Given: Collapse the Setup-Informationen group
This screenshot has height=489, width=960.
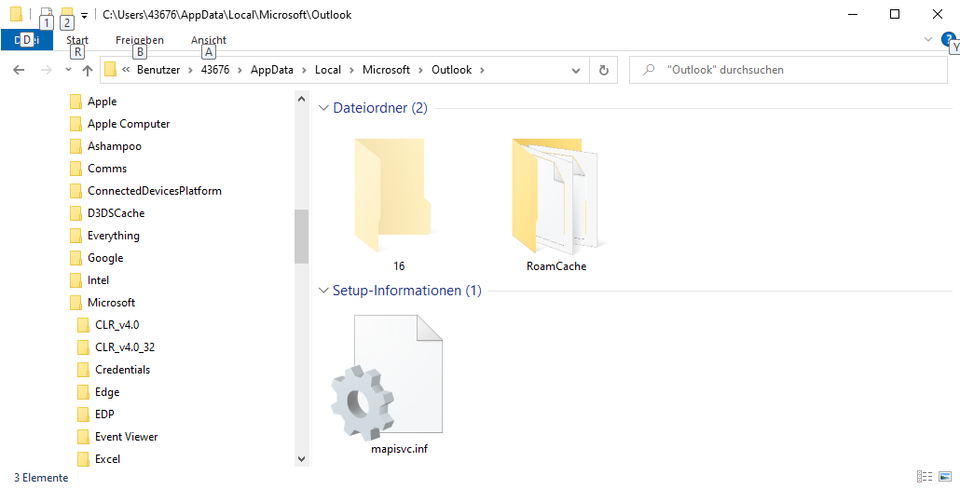Looking at the screenshot, I should coord(323,291).
